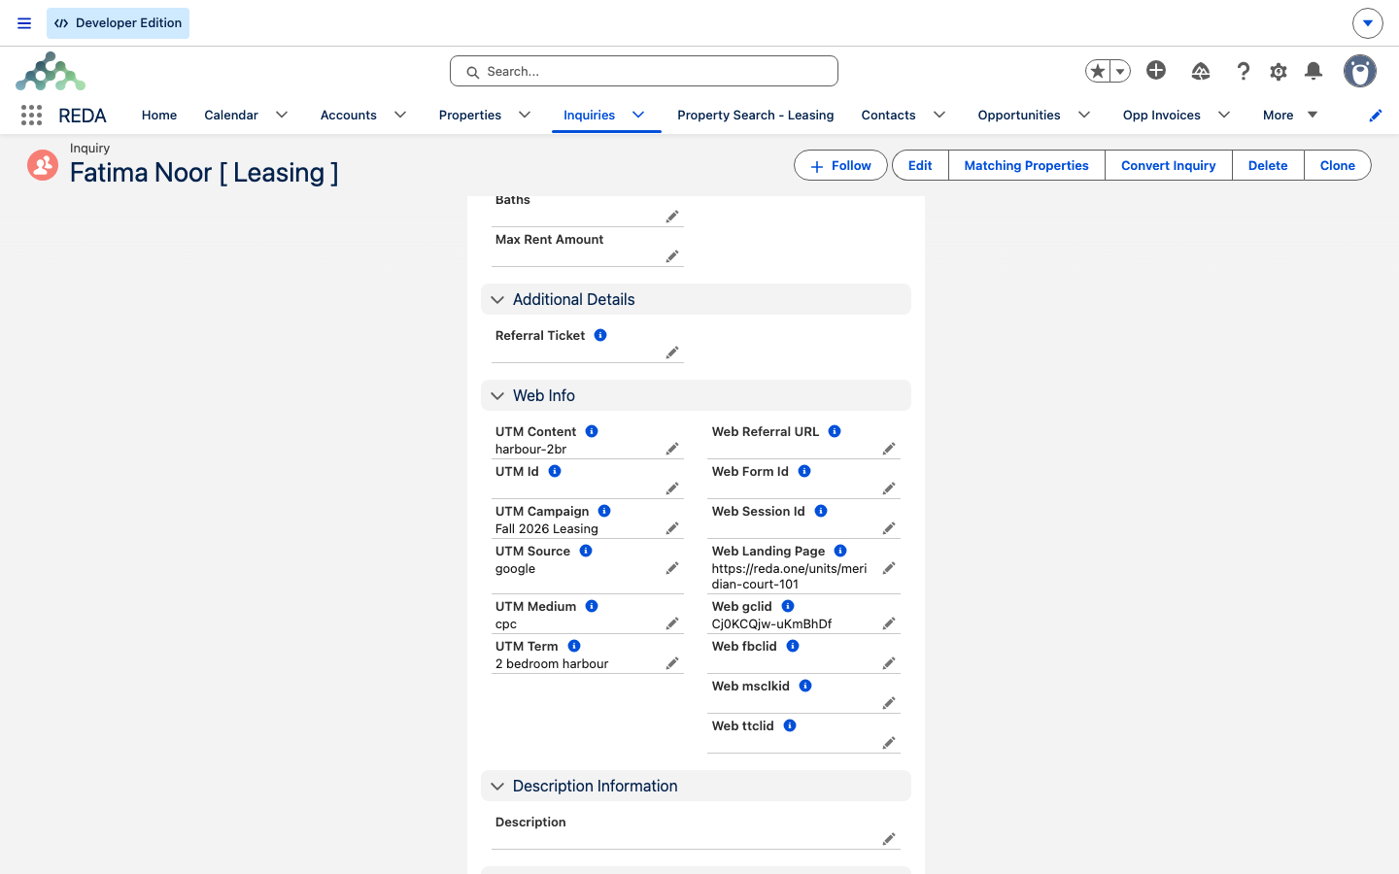This screenshot has height=874, width=1399.
Task: Open the Setup gear icon
Action: [1279, 71]
